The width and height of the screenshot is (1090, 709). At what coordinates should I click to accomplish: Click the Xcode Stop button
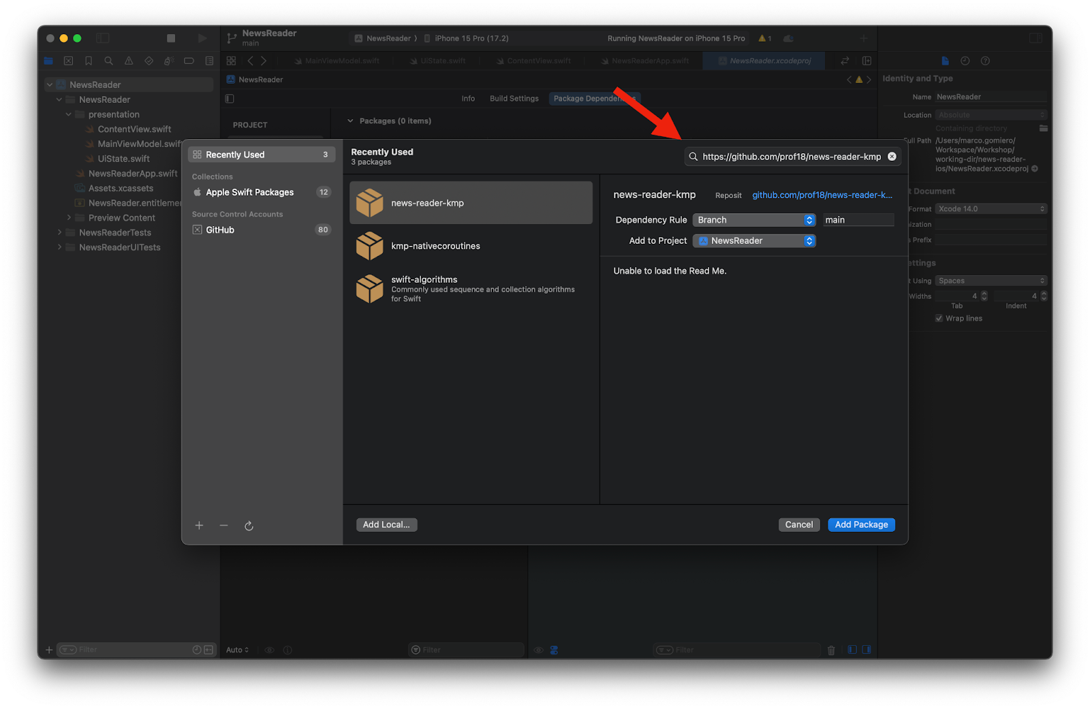pyautogui.click(x=171, y=38)
